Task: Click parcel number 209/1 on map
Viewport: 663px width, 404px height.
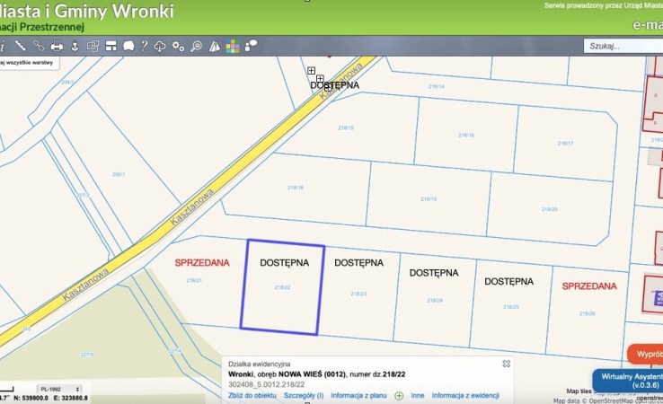Action: (119, 174)
